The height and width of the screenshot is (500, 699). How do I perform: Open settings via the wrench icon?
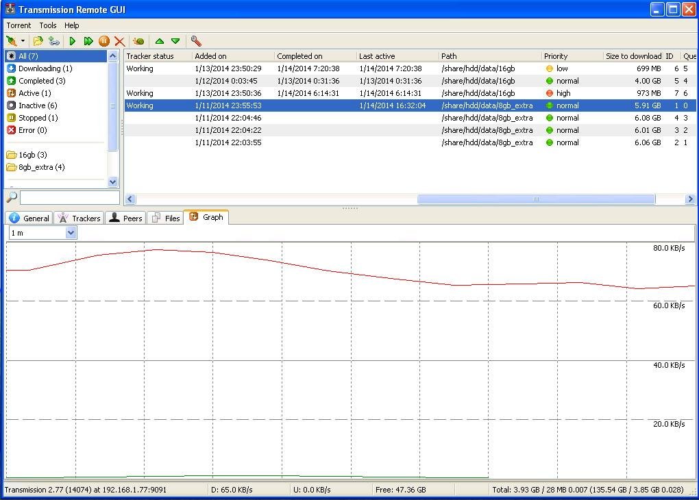tap(195, 41)
